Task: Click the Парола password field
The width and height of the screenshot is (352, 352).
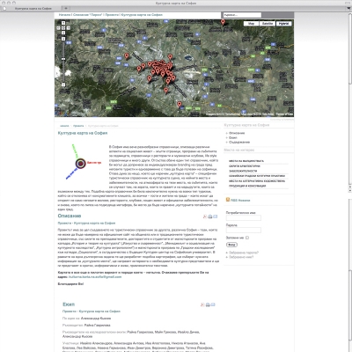Action: point(244,231)
